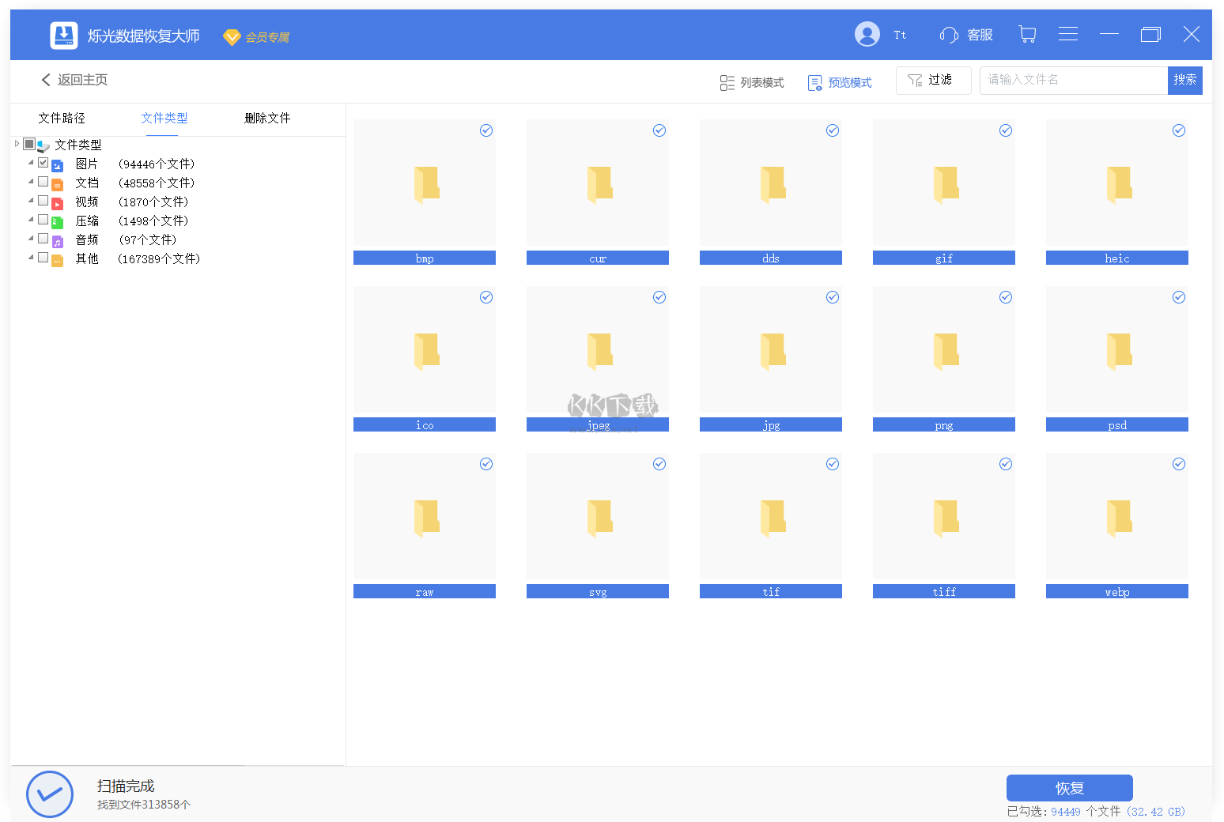
Task: Click the user avatar icon
Action: [867, 34]
